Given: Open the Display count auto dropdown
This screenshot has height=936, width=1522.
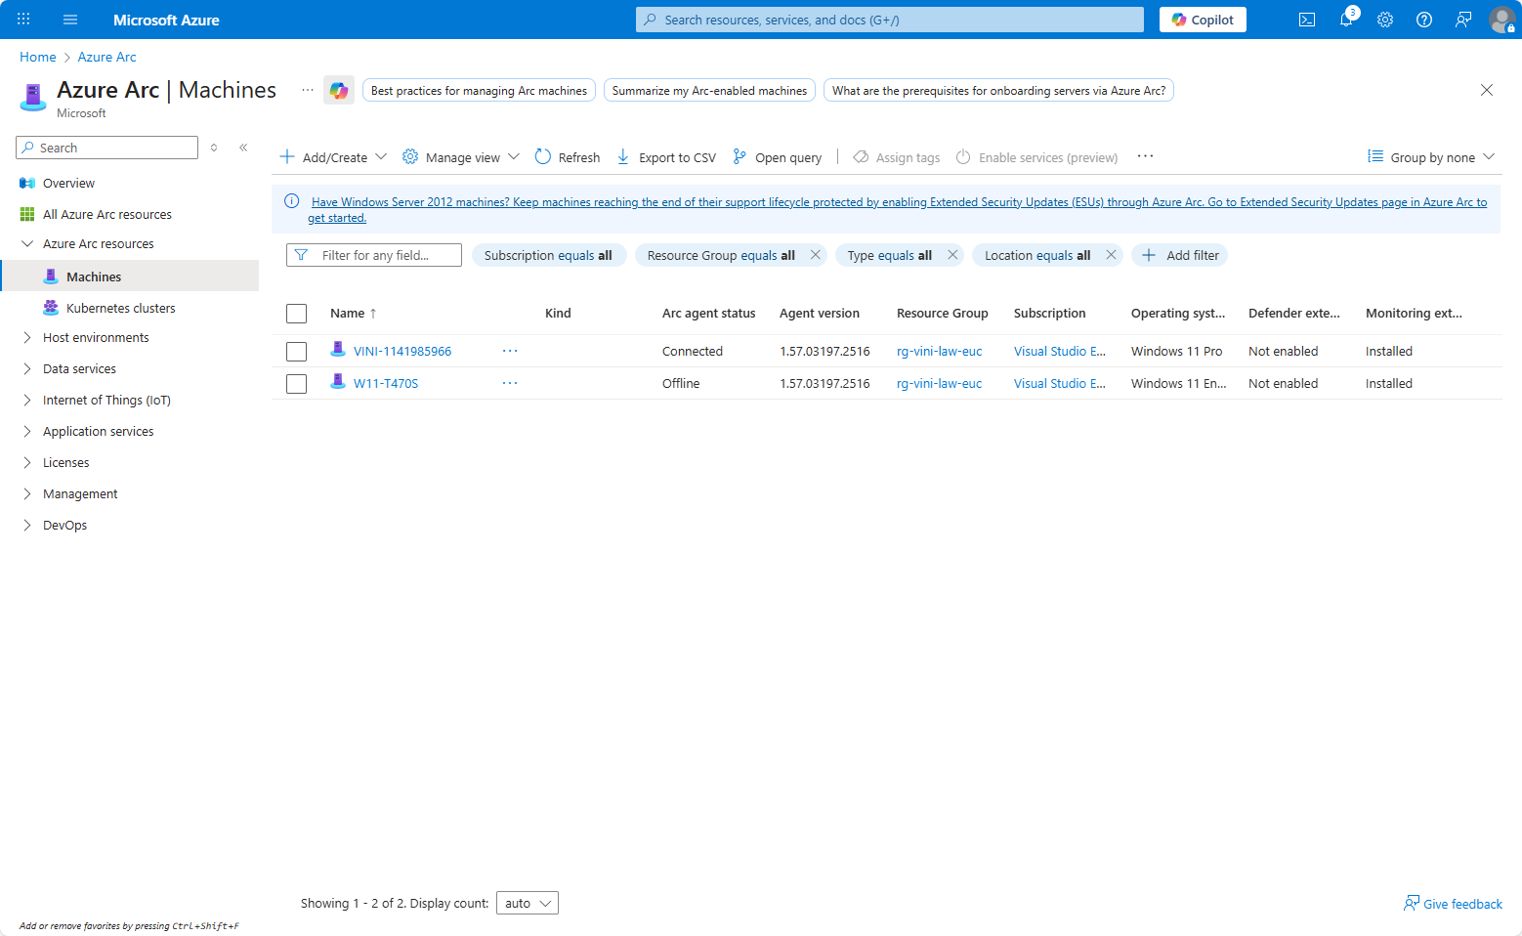Looking at the screenshot, I should (x=528, y=904).
